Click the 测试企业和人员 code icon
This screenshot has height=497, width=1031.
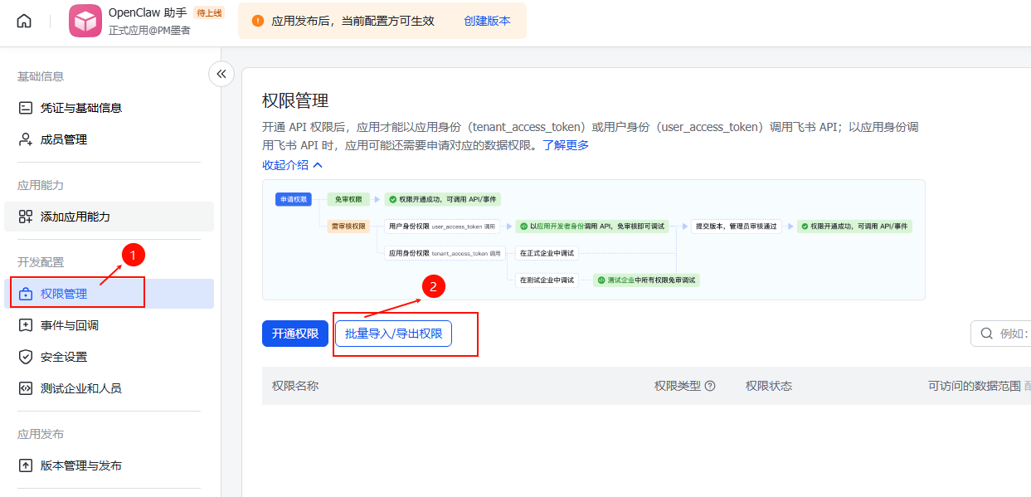point(26,388)
